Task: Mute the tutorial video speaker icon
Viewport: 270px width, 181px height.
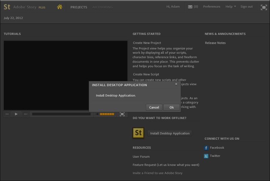Action: pos(97,114)
